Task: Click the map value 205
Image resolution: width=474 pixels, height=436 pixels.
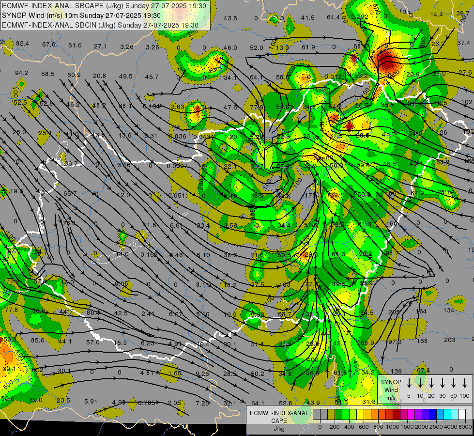Action: click(x=394, y=312)
